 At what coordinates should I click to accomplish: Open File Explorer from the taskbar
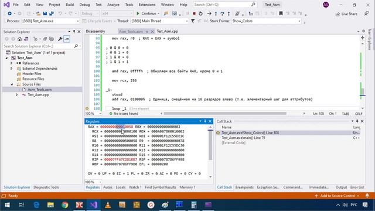tap(50, 205)
